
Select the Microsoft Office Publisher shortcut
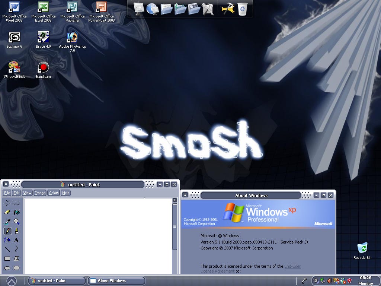coord(73,12)
